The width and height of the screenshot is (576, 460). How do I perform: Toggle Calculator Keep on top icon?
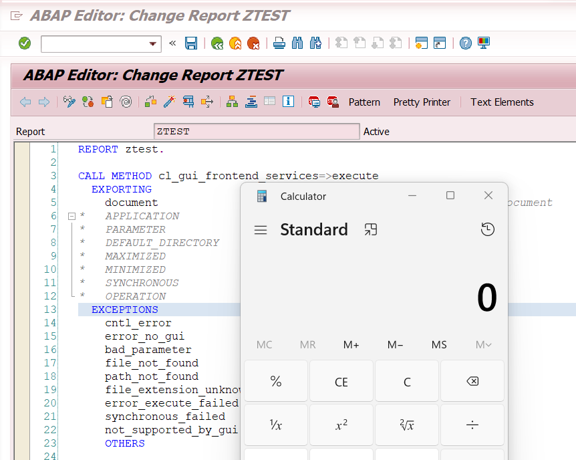(x=371, y=229)
